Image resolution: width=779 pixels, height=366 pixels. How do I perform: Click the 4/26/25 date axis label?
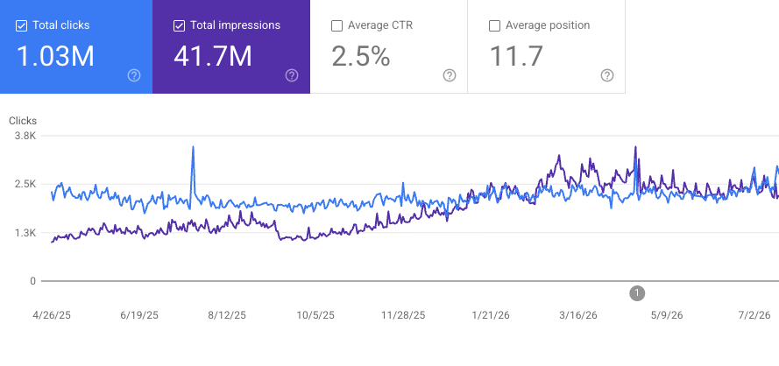pos(52,315)
